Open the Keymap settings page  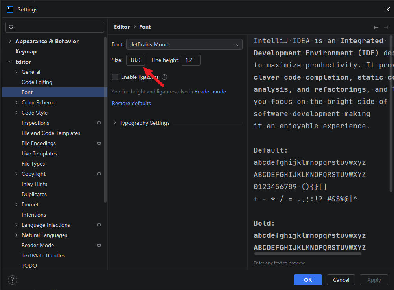(26, 51)
